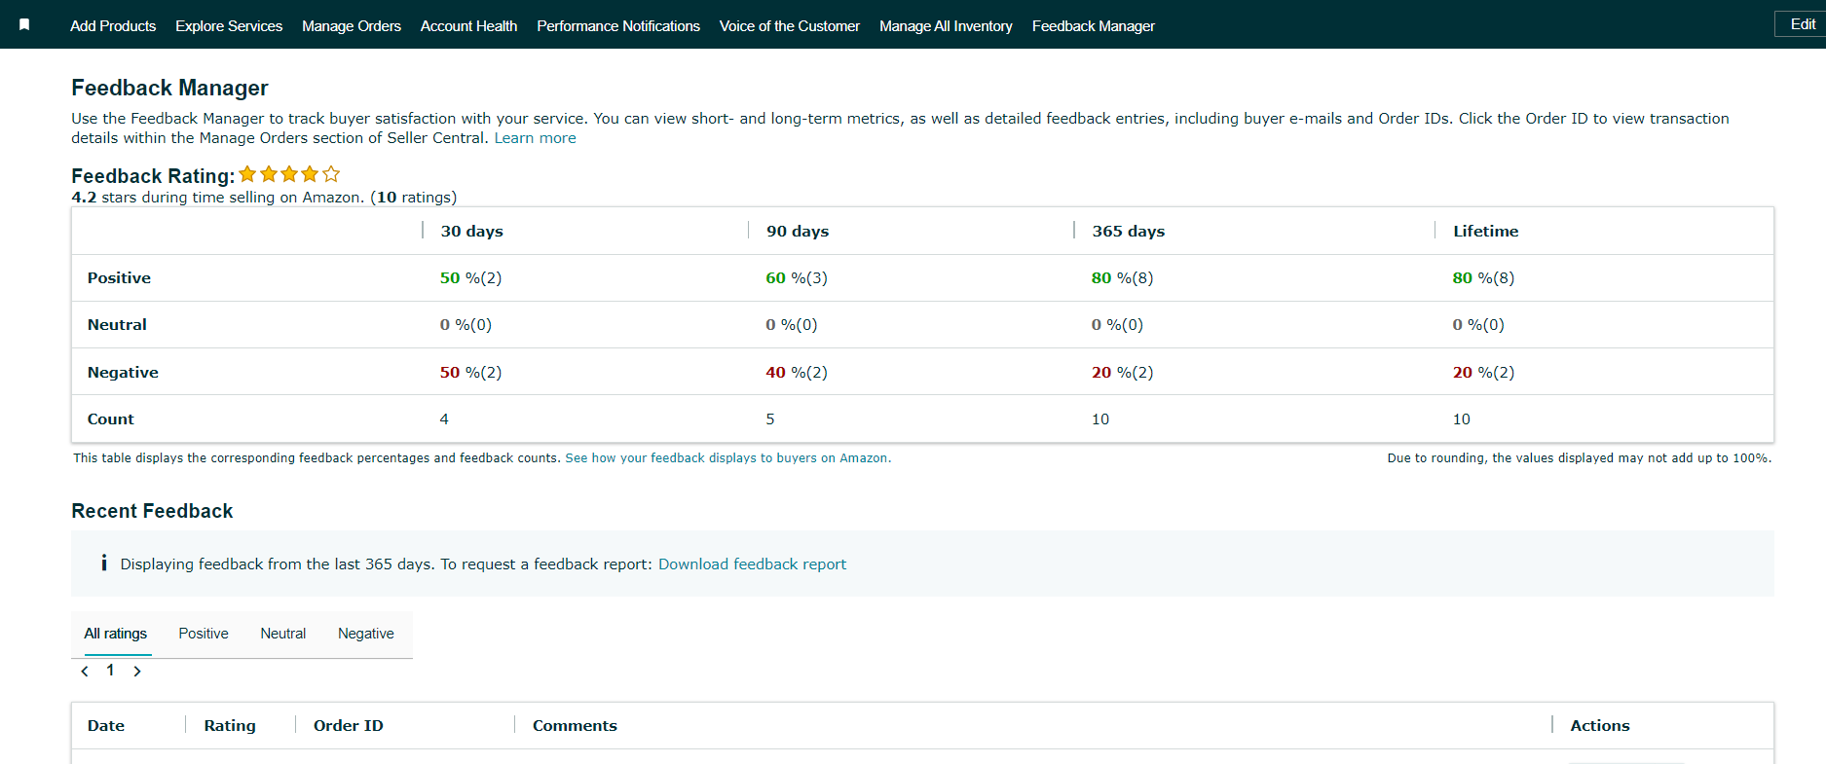
Task: Click the Negative value '20 %(2)' under Lifetime
Action: (1484, 373)
